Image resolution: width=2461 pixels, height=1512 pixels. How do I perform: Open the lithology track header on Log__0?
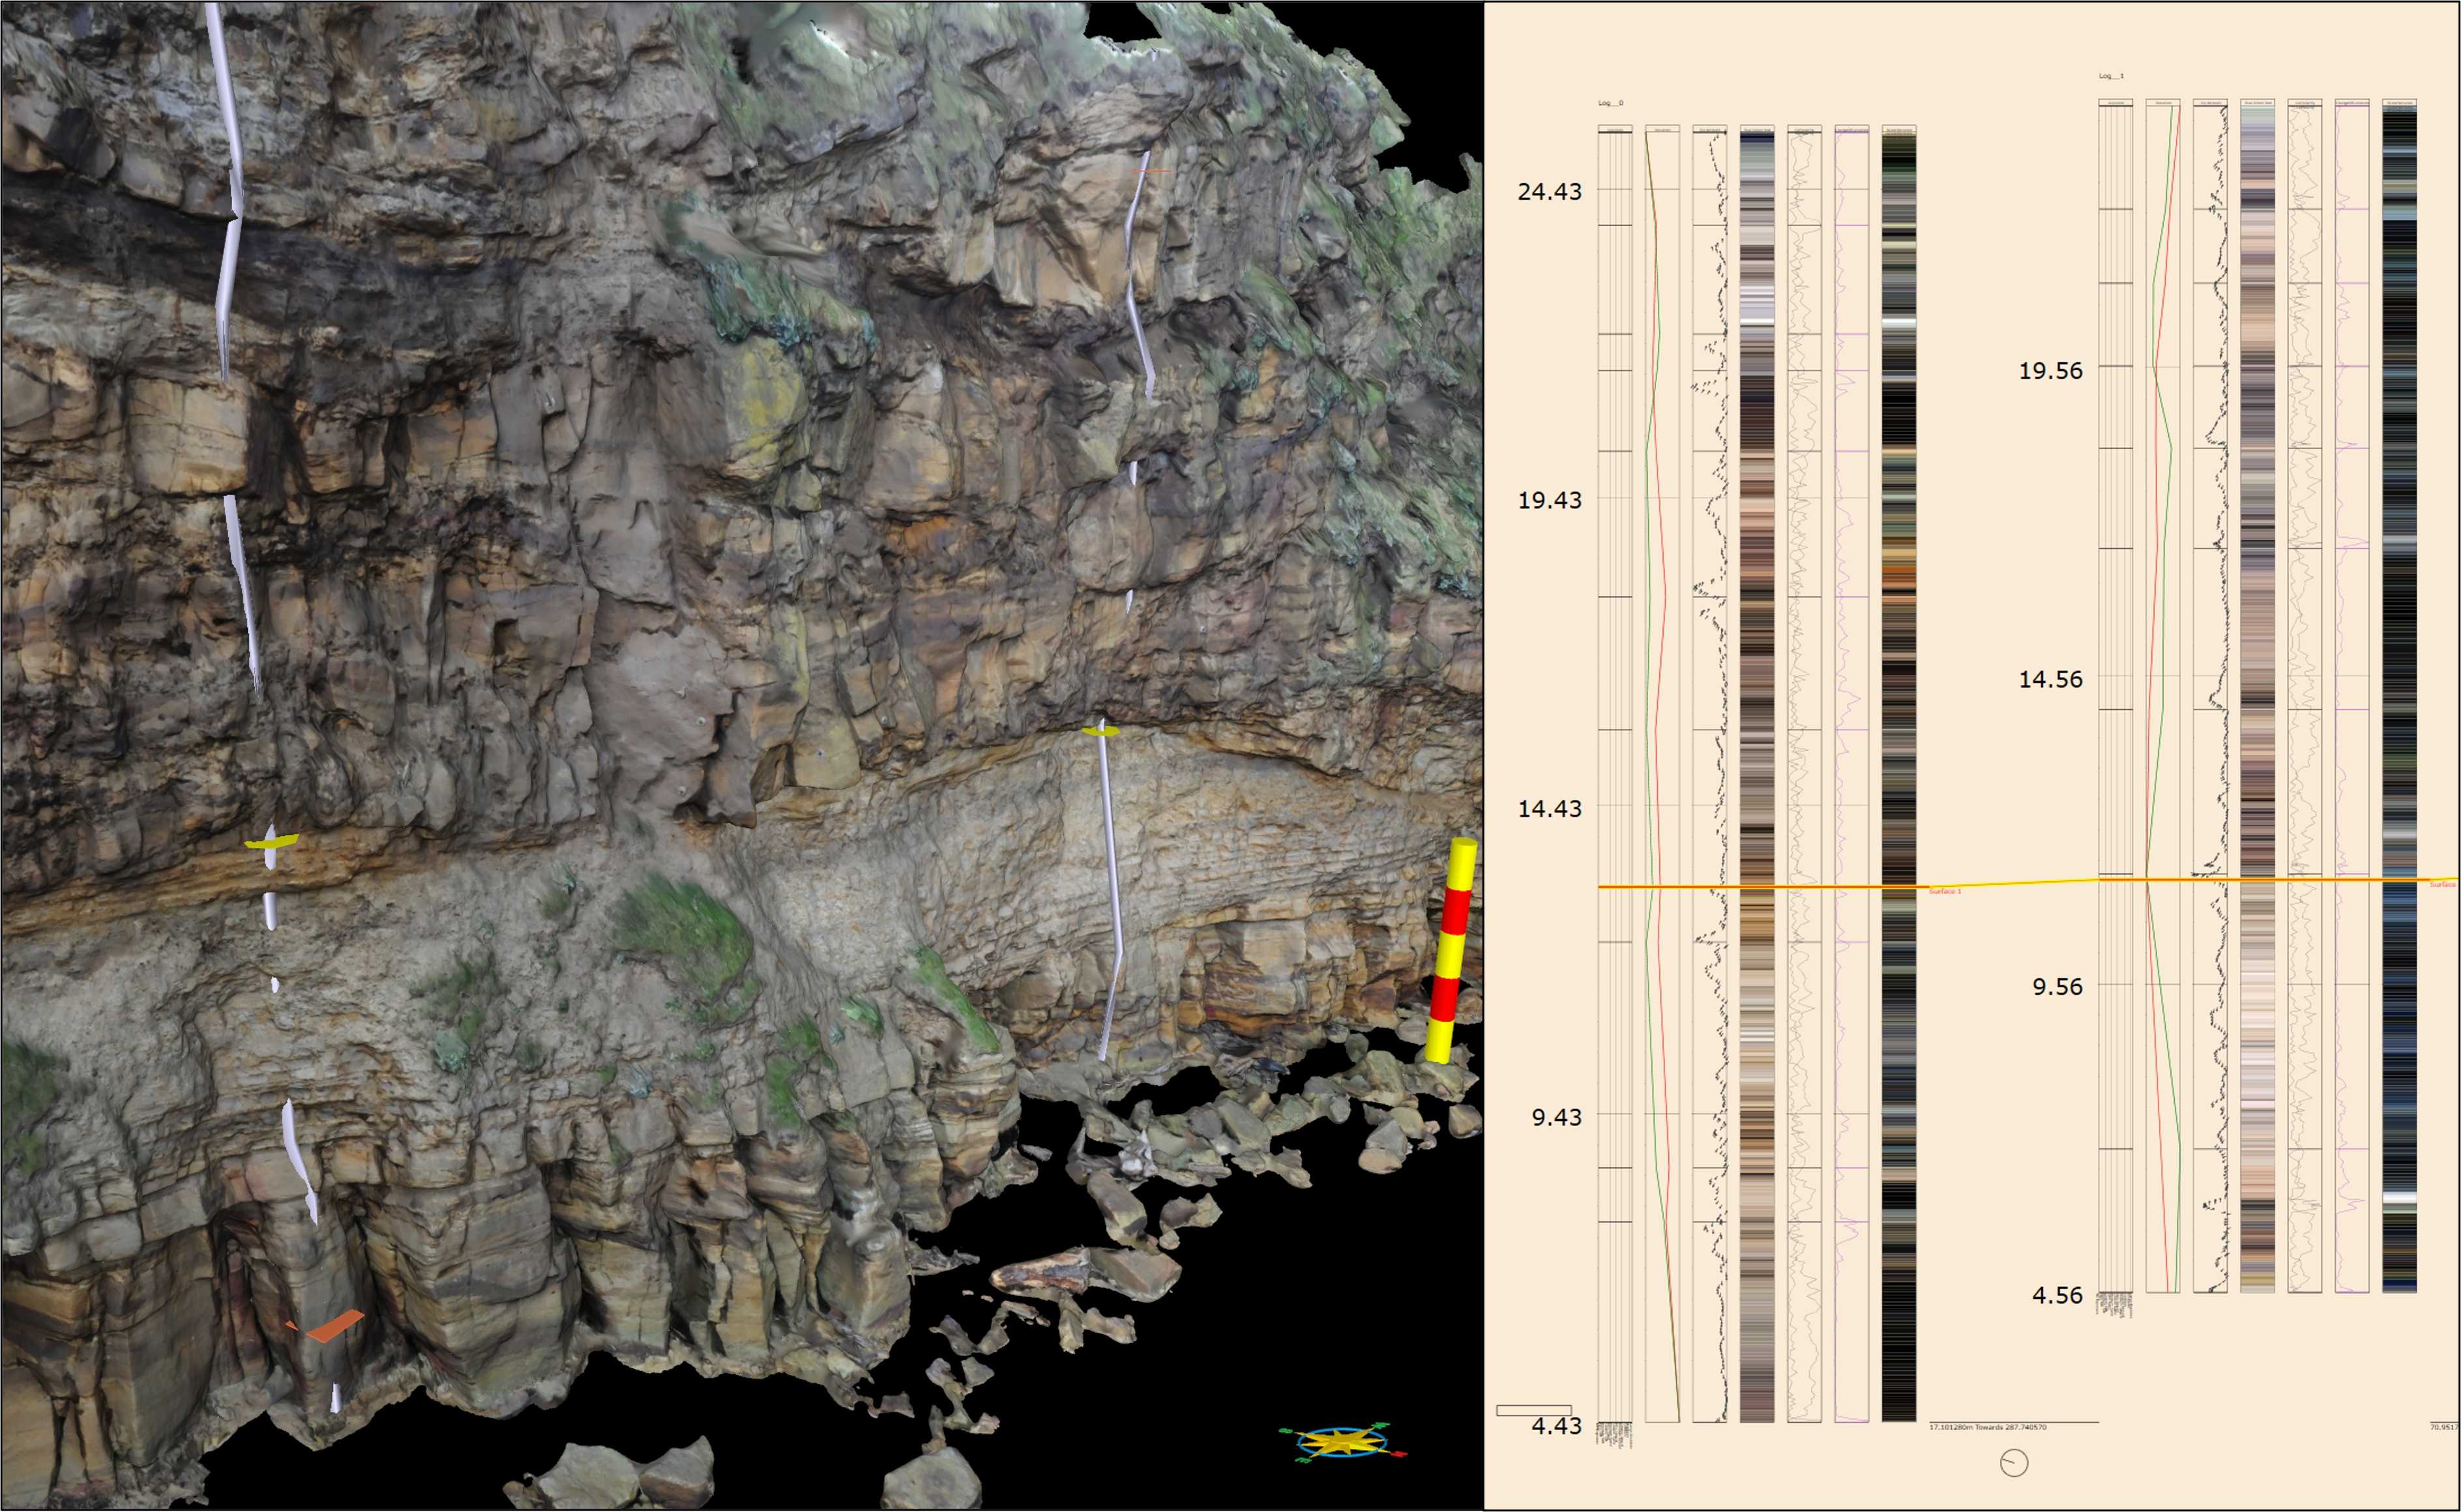click(x=1617, y=128)
